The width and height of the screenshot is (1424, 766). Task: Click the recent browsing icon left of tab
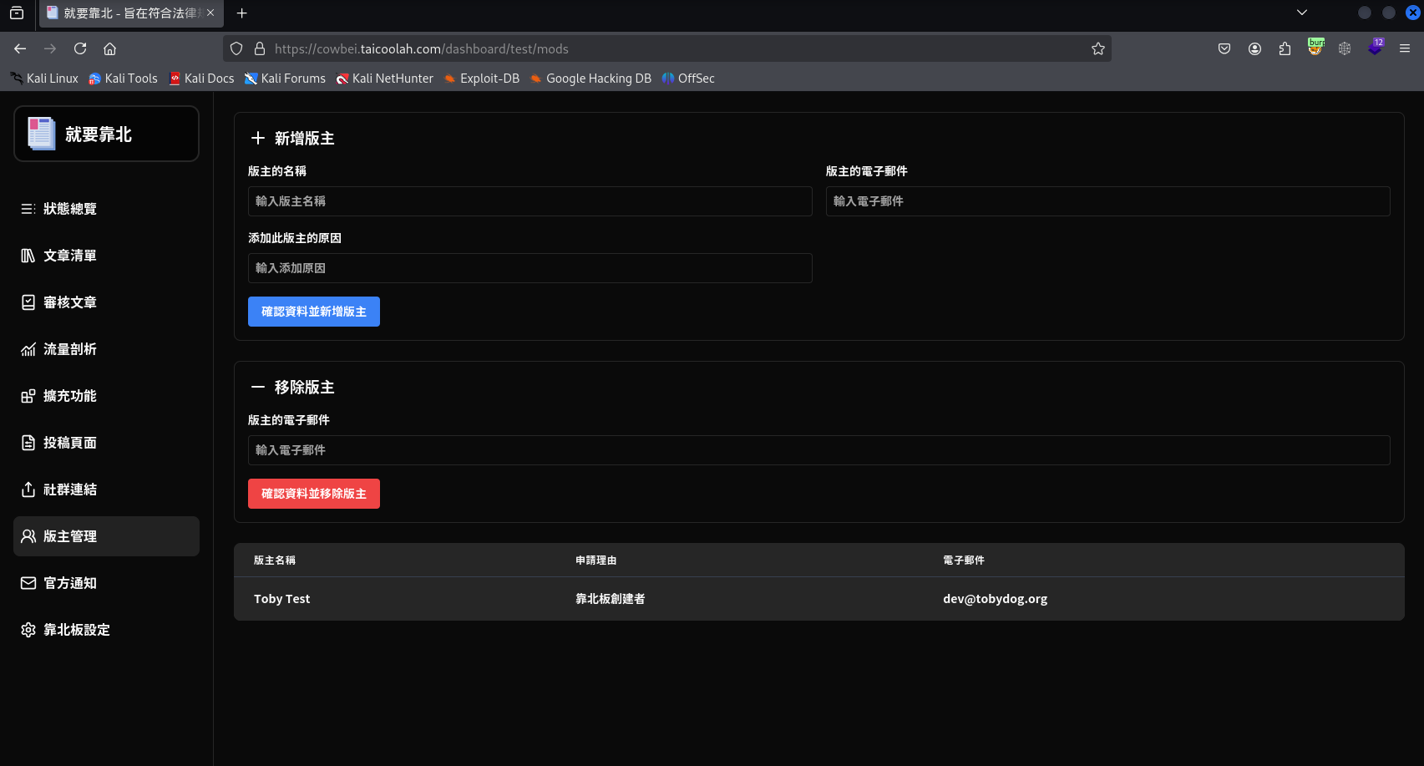(17, 13)
